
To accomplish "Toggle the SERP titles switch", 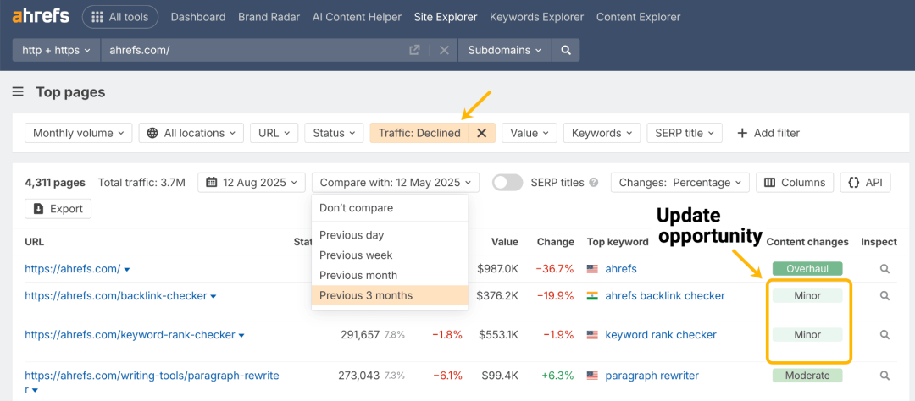I will coord(507,183).
